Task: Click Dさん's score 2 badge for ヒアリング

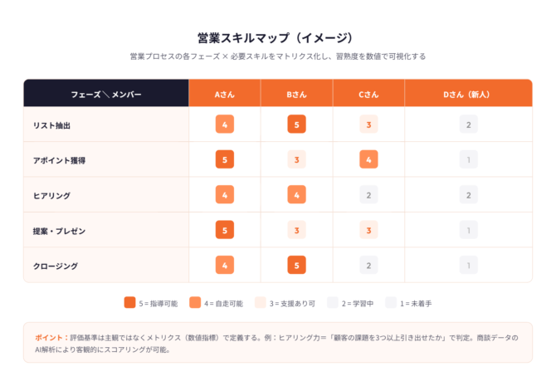Action: point(468,195)
